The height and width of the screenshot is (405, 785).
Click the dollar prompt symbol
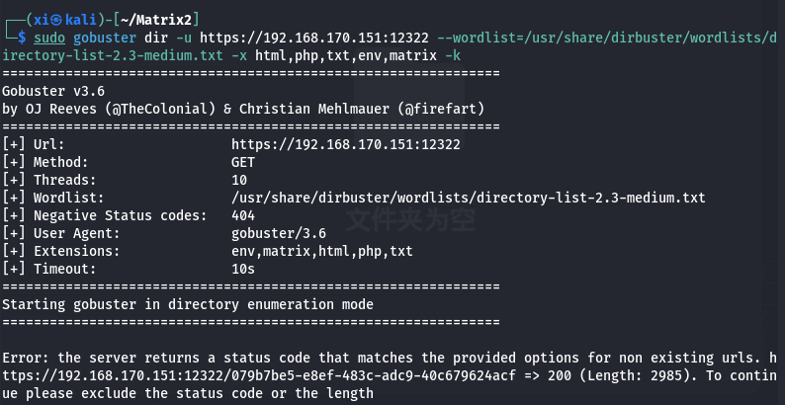click(x=21, y=38)
